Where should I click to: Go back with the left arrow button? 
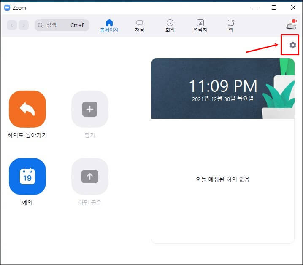coord(12,25)
